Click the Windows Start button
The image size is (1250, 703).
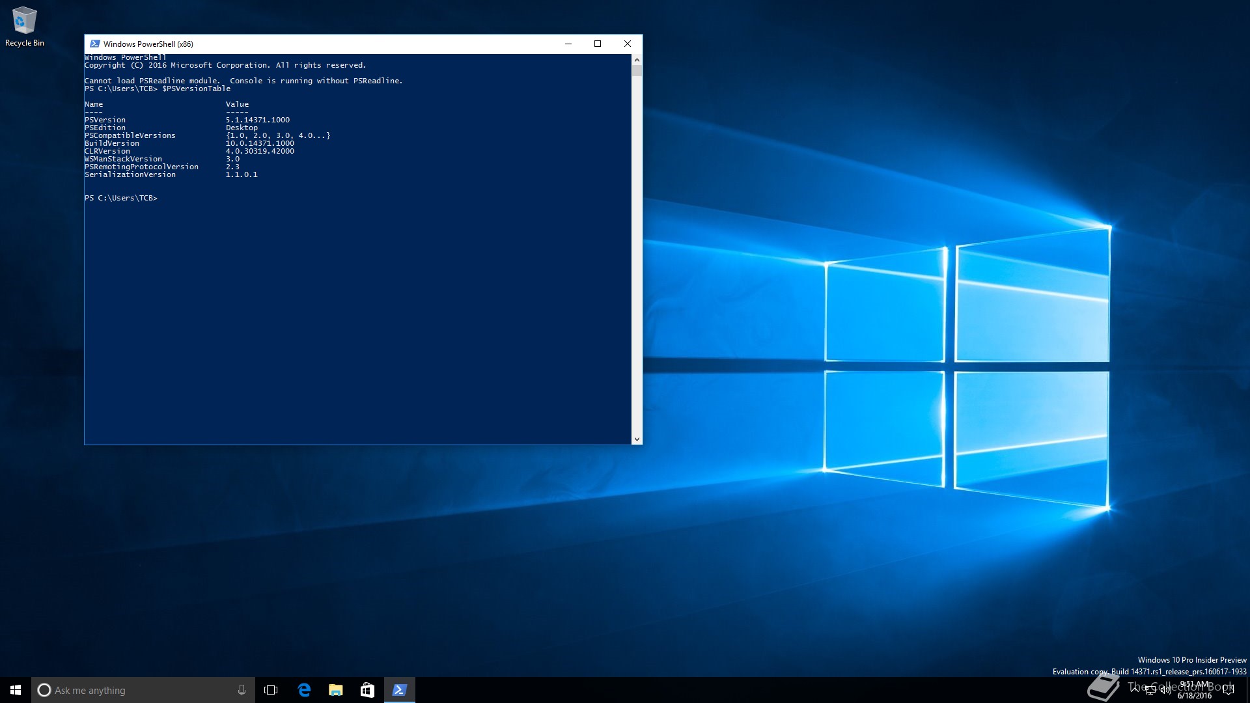[16, 690]
